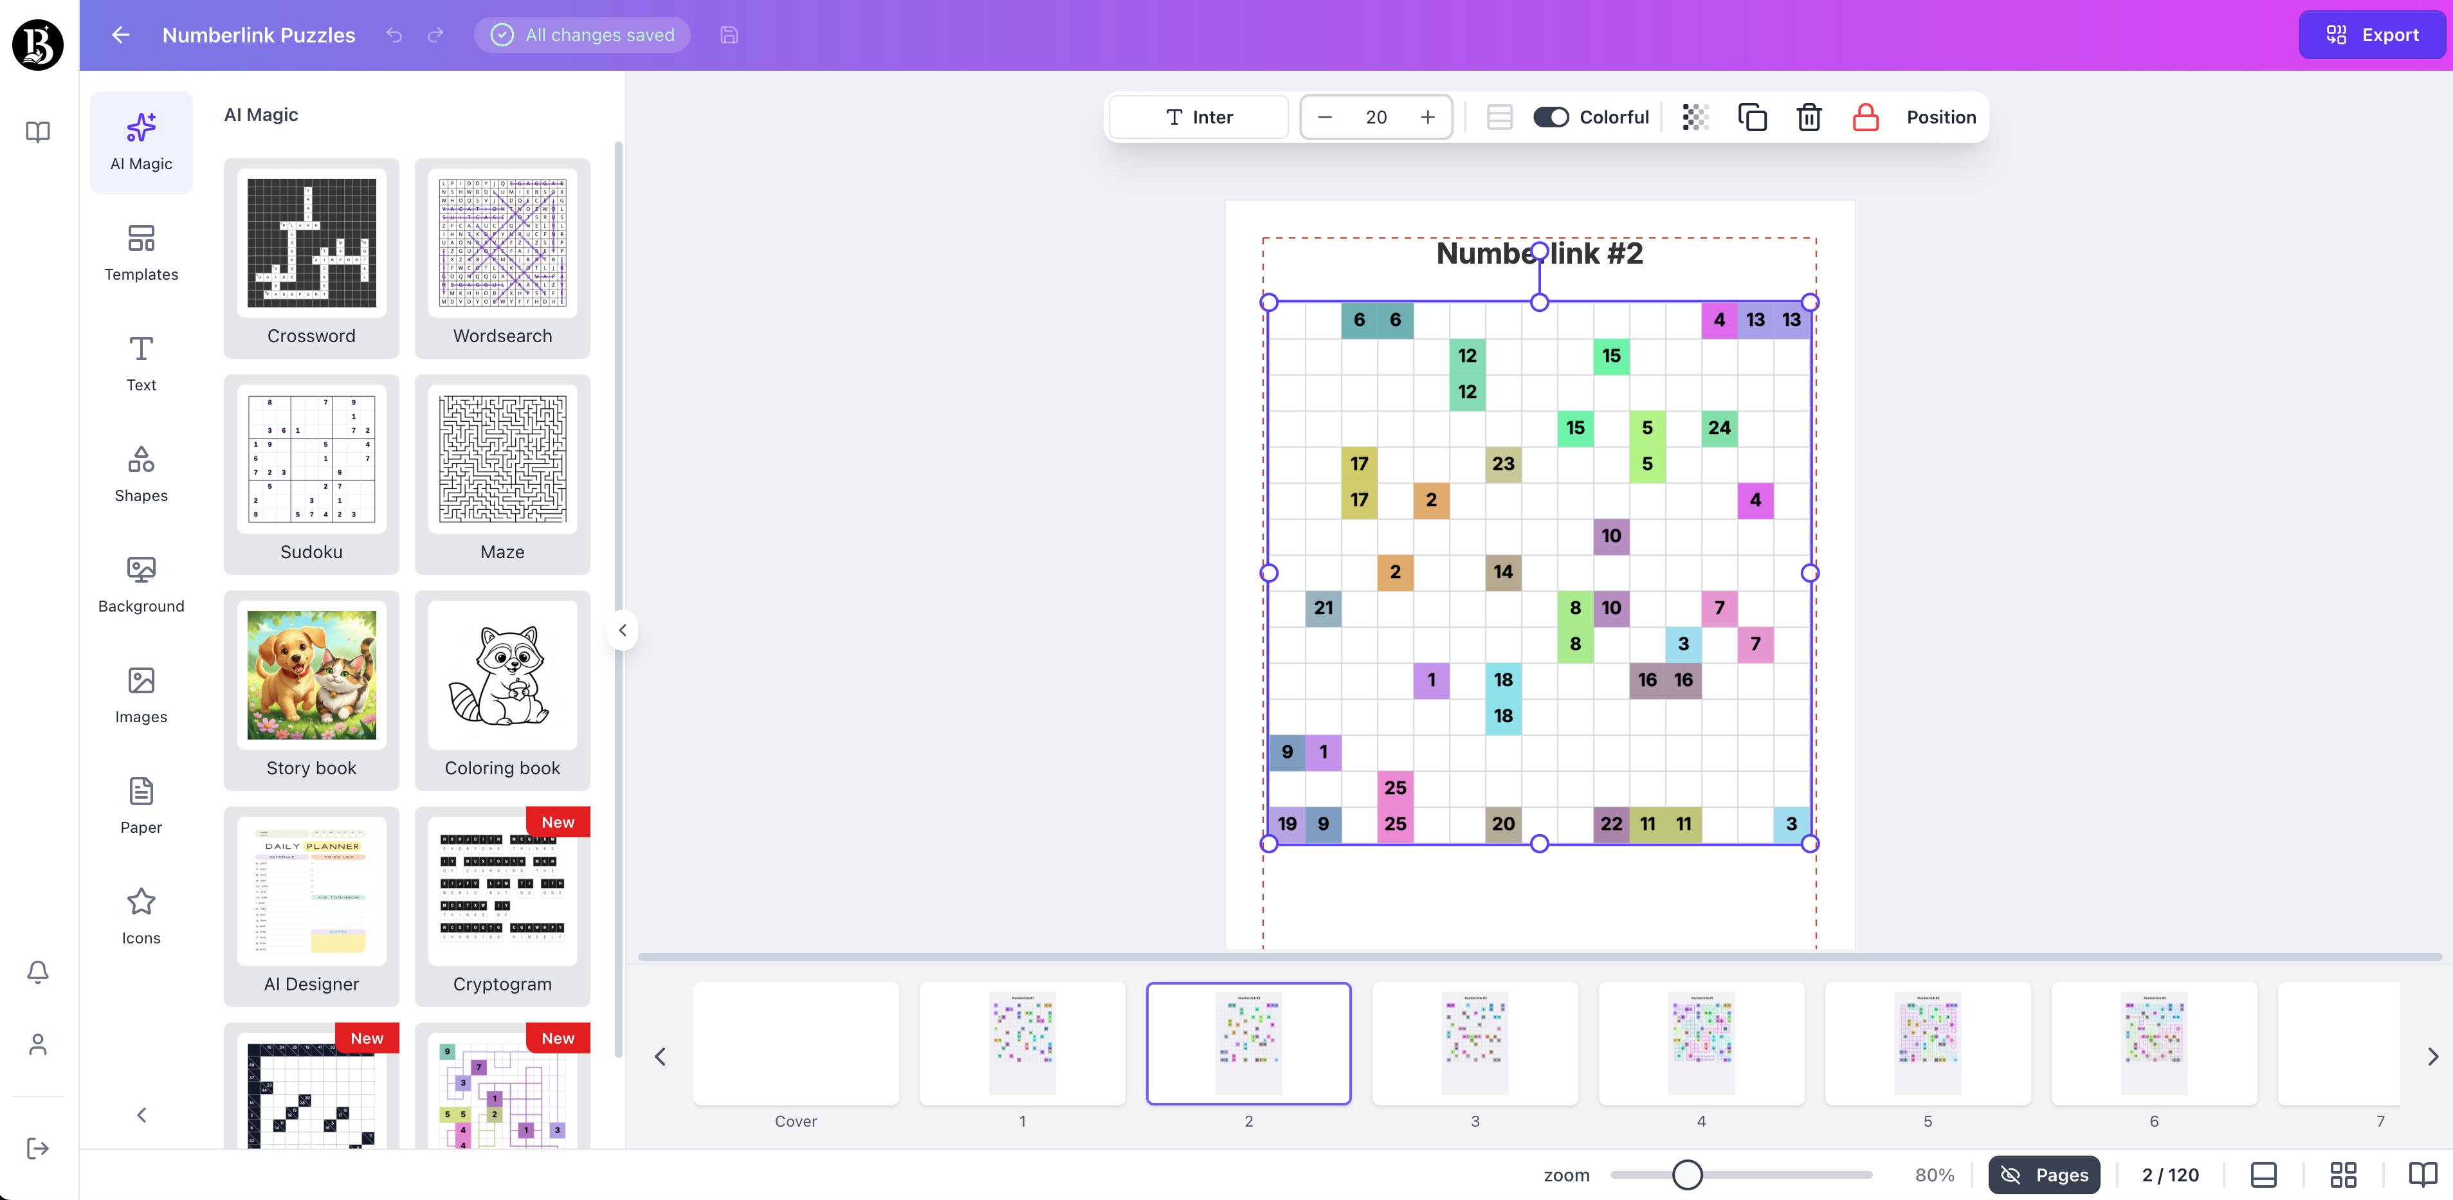The height and width of the screenshot is (1200, 2453).
Task: Click the zoom slider handle
Action: (1688, 1175)
